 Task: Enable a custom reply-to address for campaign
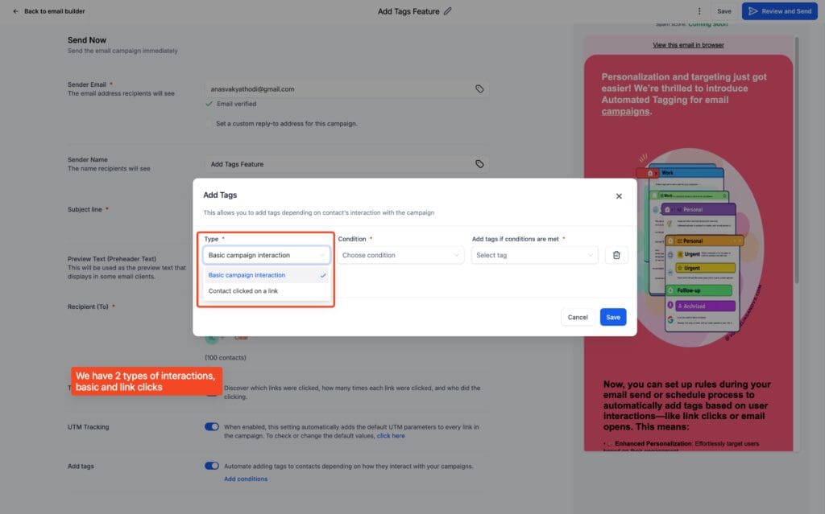click(x=209, y=123)
